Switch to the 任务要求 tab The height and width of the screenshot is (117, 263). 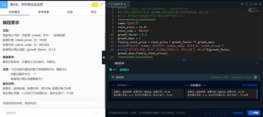coord(15,12)
